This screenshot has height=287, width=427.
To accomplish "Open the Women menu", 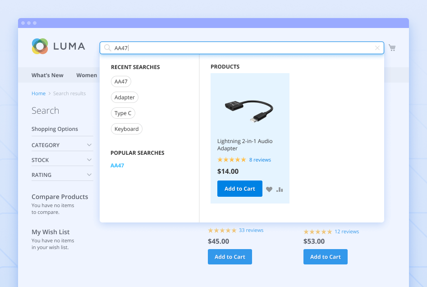I will 87,75.
